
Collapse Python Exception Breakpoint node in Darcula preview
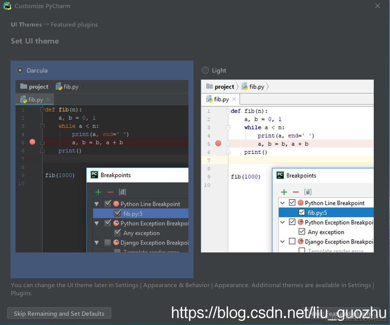click(97, 223)
